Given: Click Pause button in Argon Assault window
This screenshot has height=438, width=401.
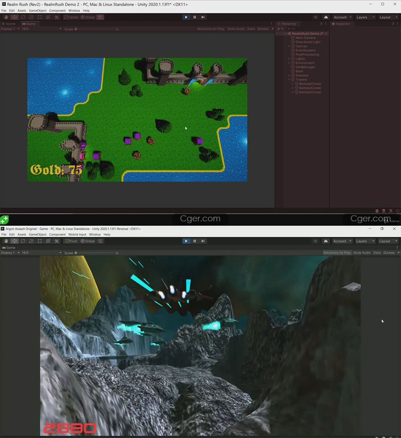Looking at the screenshot, I should tap(195, 241).
